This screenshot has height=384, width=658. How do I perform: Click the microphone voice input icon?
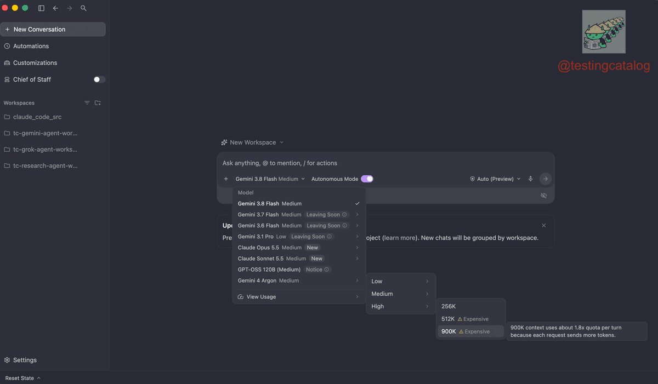click(530, 179)
